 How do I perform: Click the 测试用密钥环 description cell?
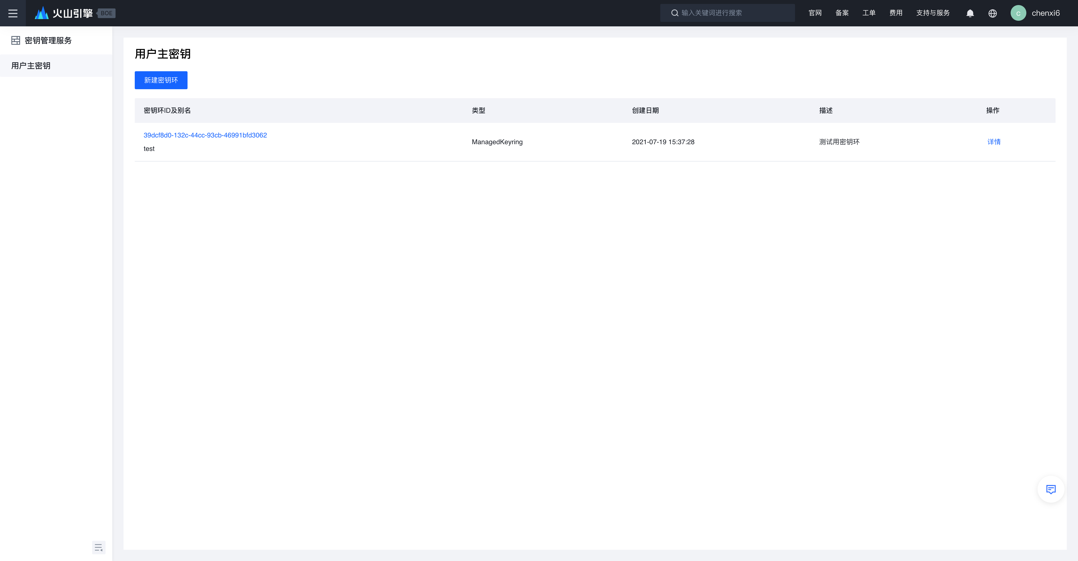[x=839, y=142]
